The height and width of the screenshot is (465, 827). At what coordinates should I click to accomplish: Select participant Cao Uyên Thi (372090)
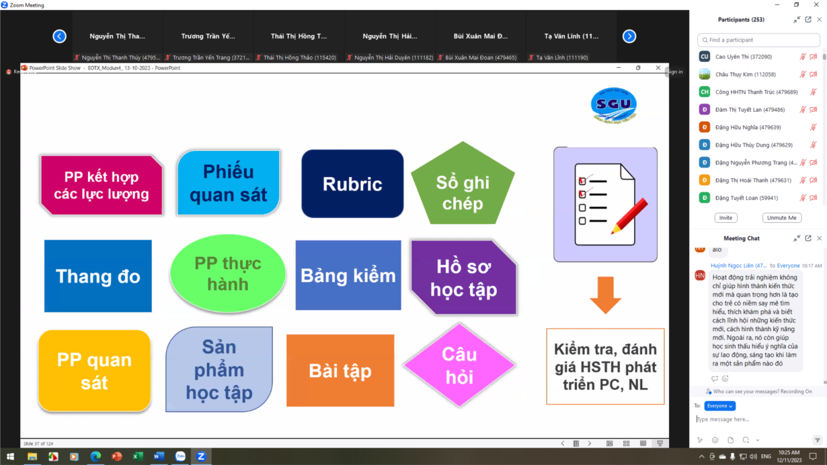click(758, 57)
